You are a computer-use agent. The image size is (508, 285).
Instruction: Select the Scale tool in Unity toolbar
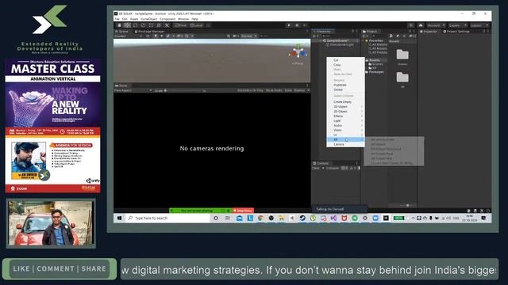[143, 25]
